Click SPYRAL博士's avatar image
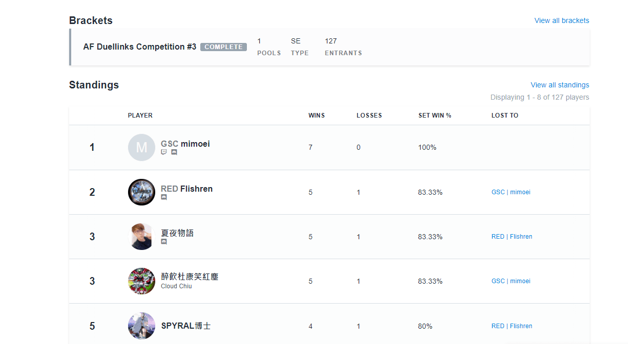The height and width of the screenshot is (344, 628). (x=141, y=326)
